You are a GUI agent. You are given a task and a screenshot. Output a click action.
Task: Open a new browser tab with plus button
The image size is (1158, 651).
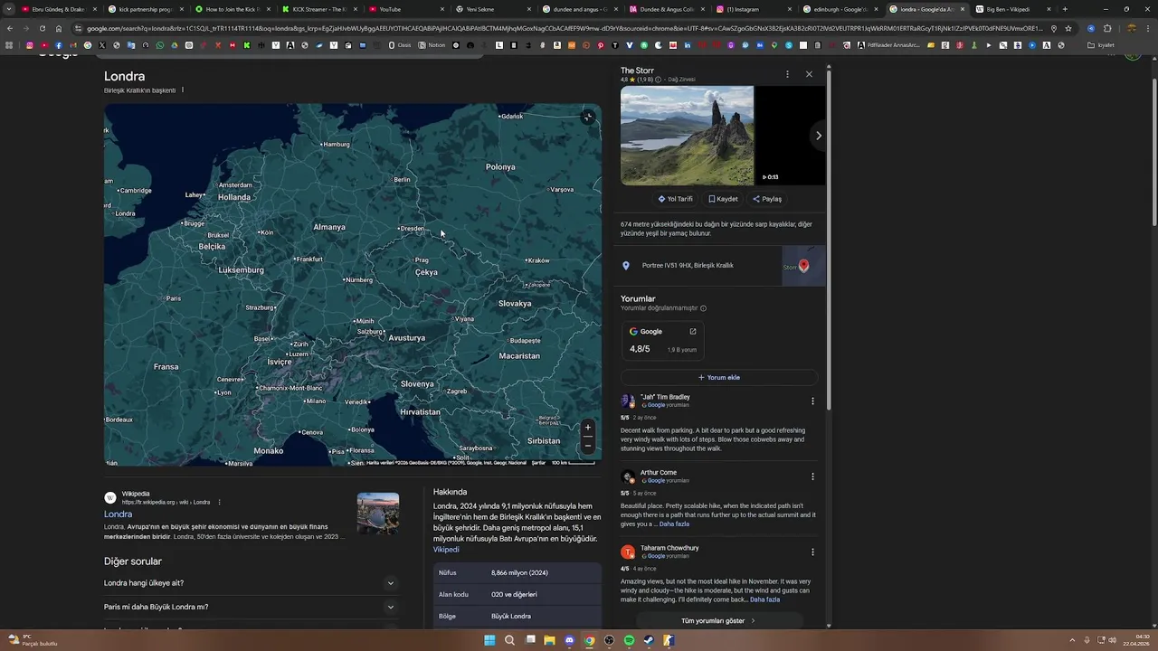click(1065, 9)
